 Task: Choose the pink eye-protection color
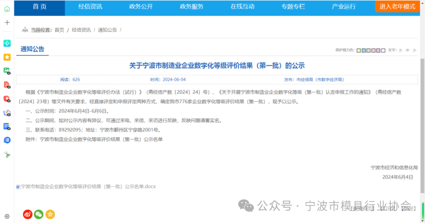pyautogui.click(x=373, y=50)
